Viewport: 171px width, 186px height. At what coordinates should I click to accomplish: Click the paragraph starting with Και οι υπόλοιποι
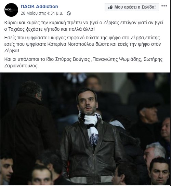click(x=83, y=63)
